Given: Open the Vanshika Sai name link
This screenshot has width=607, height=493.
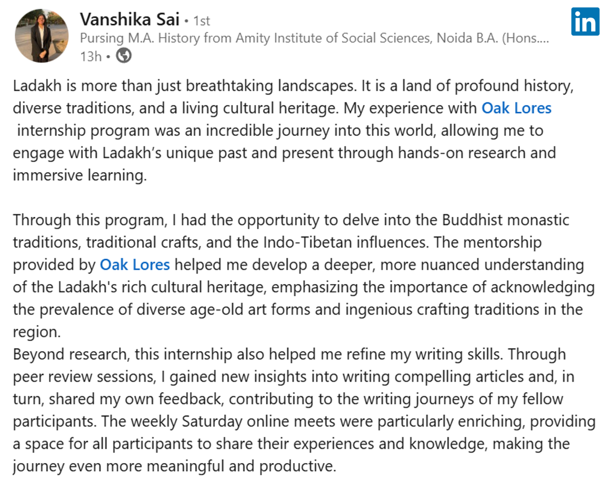Looking at the screenshot, I should (x=130, y=19).
